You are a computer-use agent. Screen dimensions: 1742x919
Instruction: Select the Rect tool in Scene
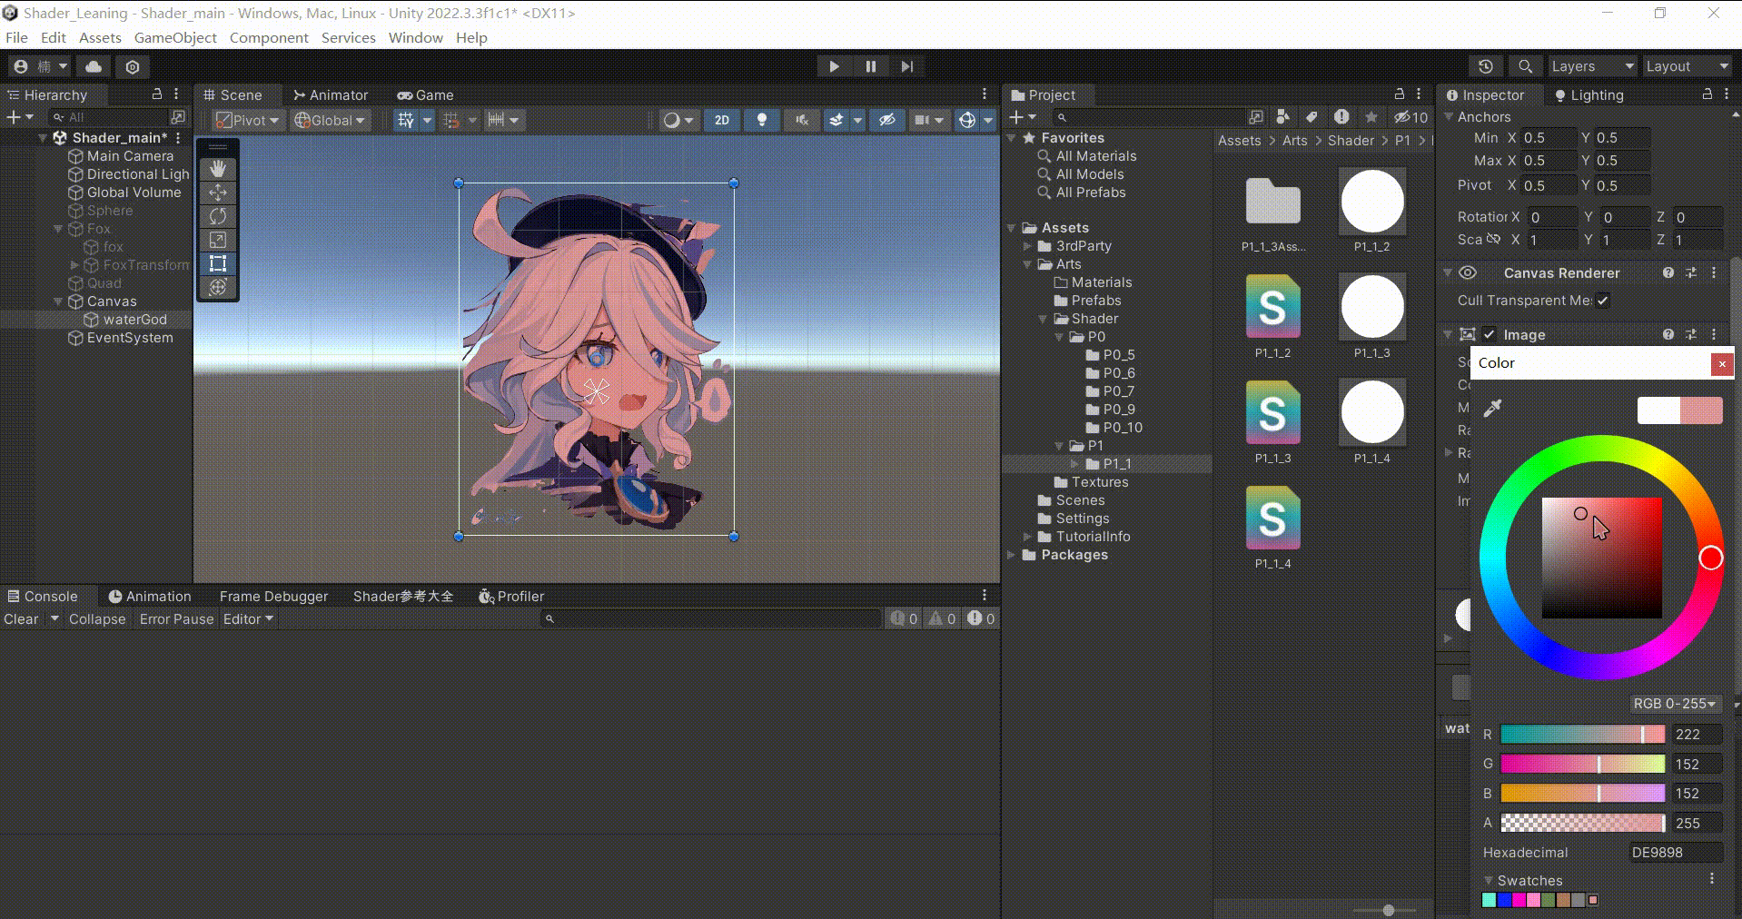(x=217, y=263)
